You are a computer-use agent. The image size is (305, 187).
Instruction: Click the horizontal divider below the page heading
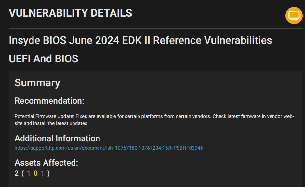[x=156, y=28]
